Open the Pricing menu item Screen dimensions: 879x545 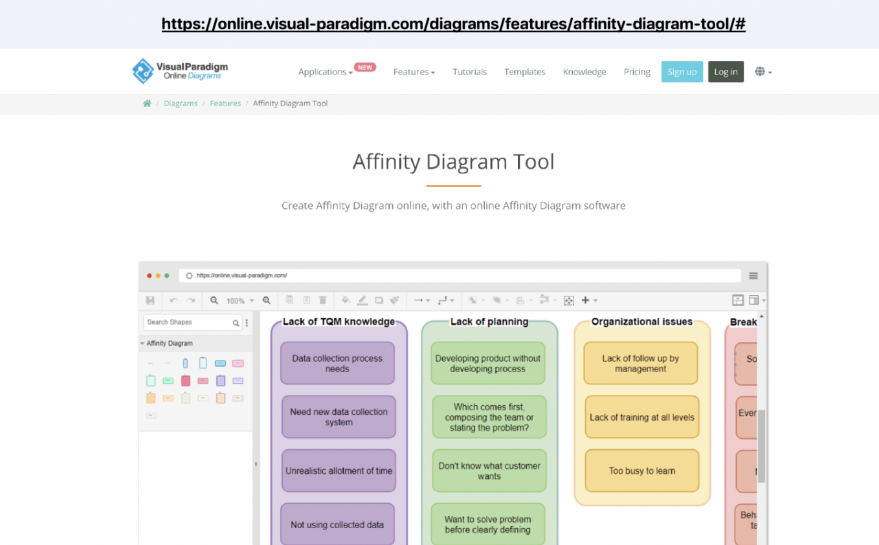637,72
